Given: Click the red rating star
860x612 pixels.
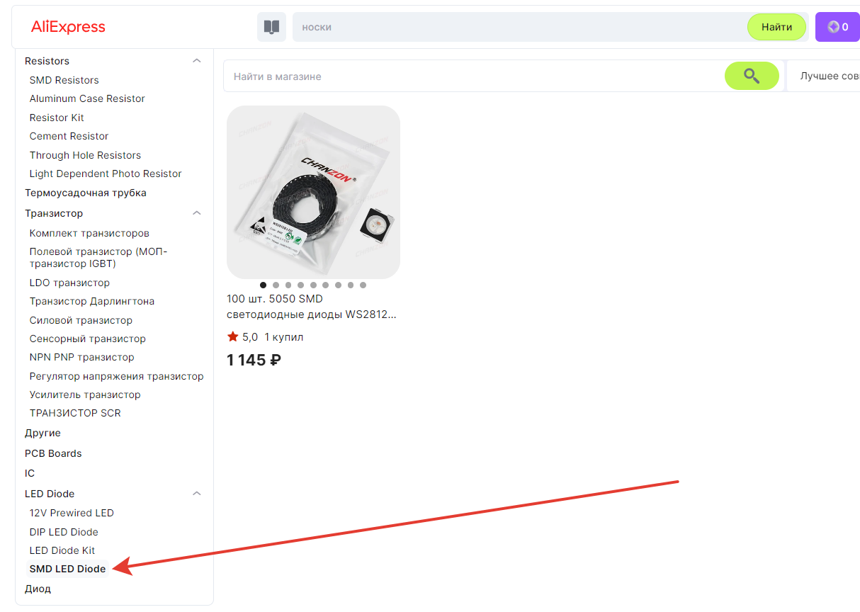Looking at the screenshot, I should [232, 336].
